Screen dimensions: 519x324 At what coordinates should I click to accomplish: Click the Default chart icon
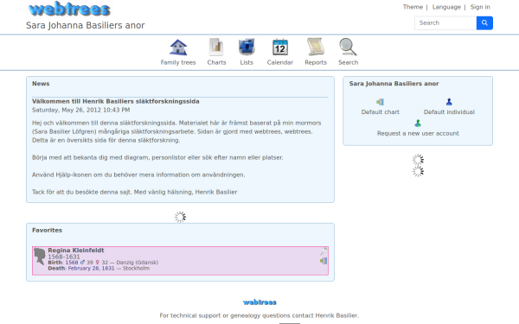[380, 102]
